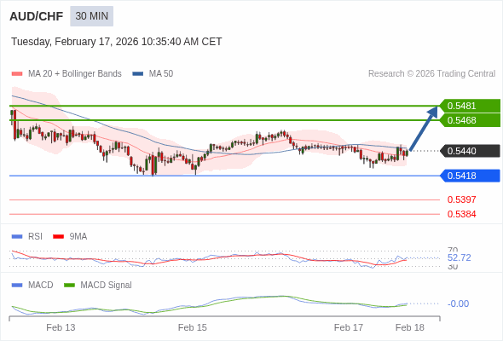Viewport: 503px width, 341px height.
Task: Click the Feb 17 axis label
Action: (x=349, y=327)
